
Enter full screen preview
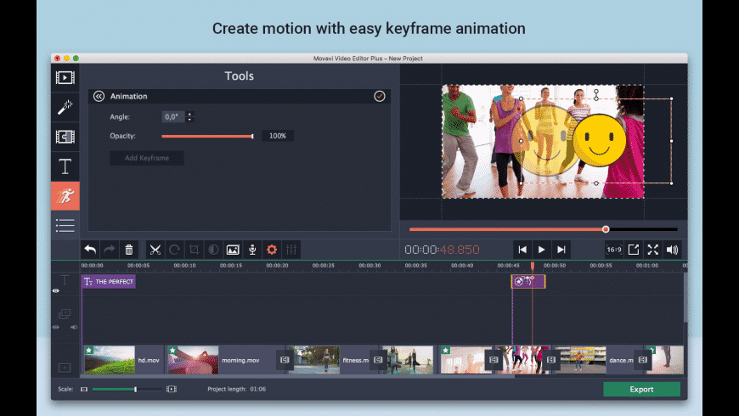pos(652,250)
